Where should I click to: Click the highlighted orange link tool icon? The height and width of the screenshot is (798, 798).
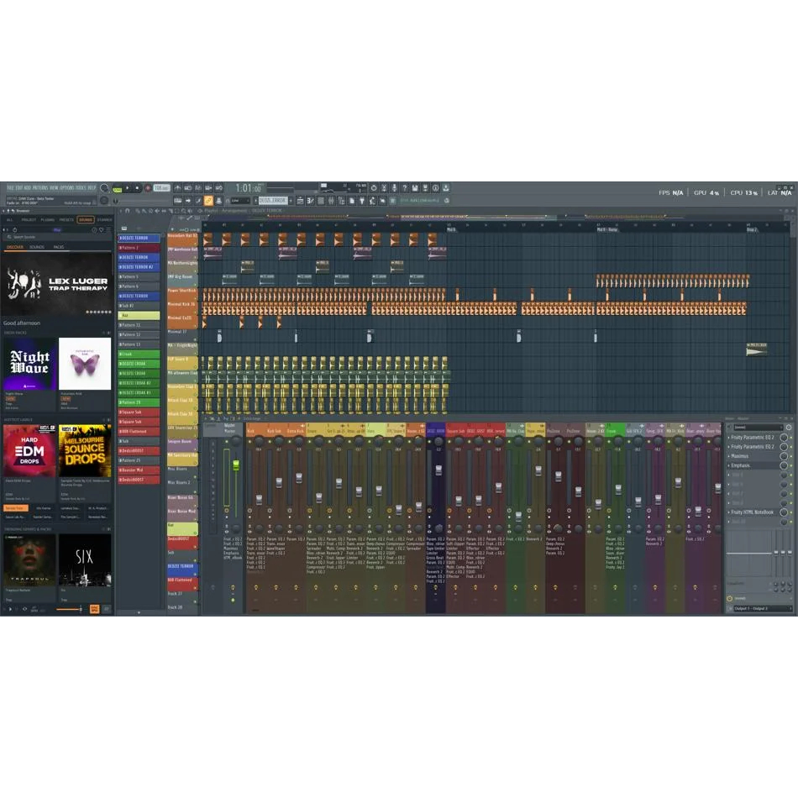point(208,201)
